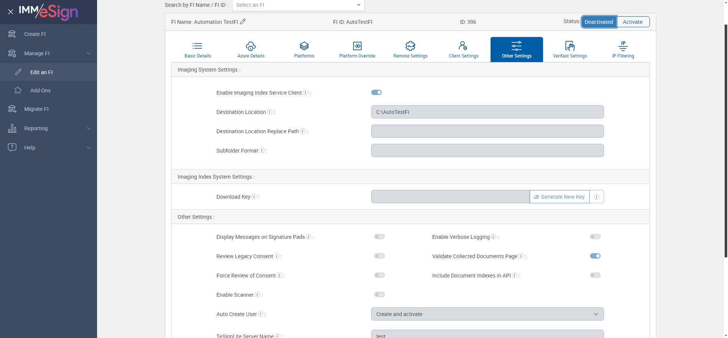Switch to the Client Settings tab

pos(463,50)
